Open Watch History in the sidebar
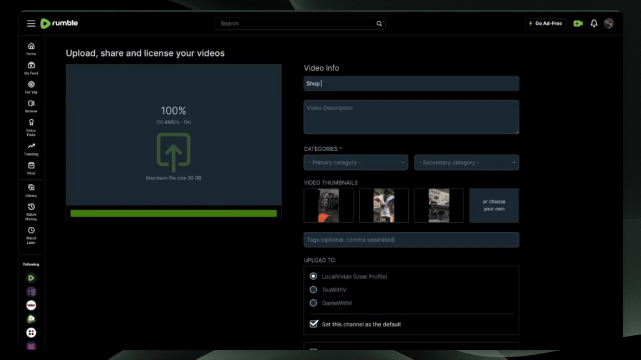Screen dimensions: 641x360 pyautogui.click(x=31, y=212)
